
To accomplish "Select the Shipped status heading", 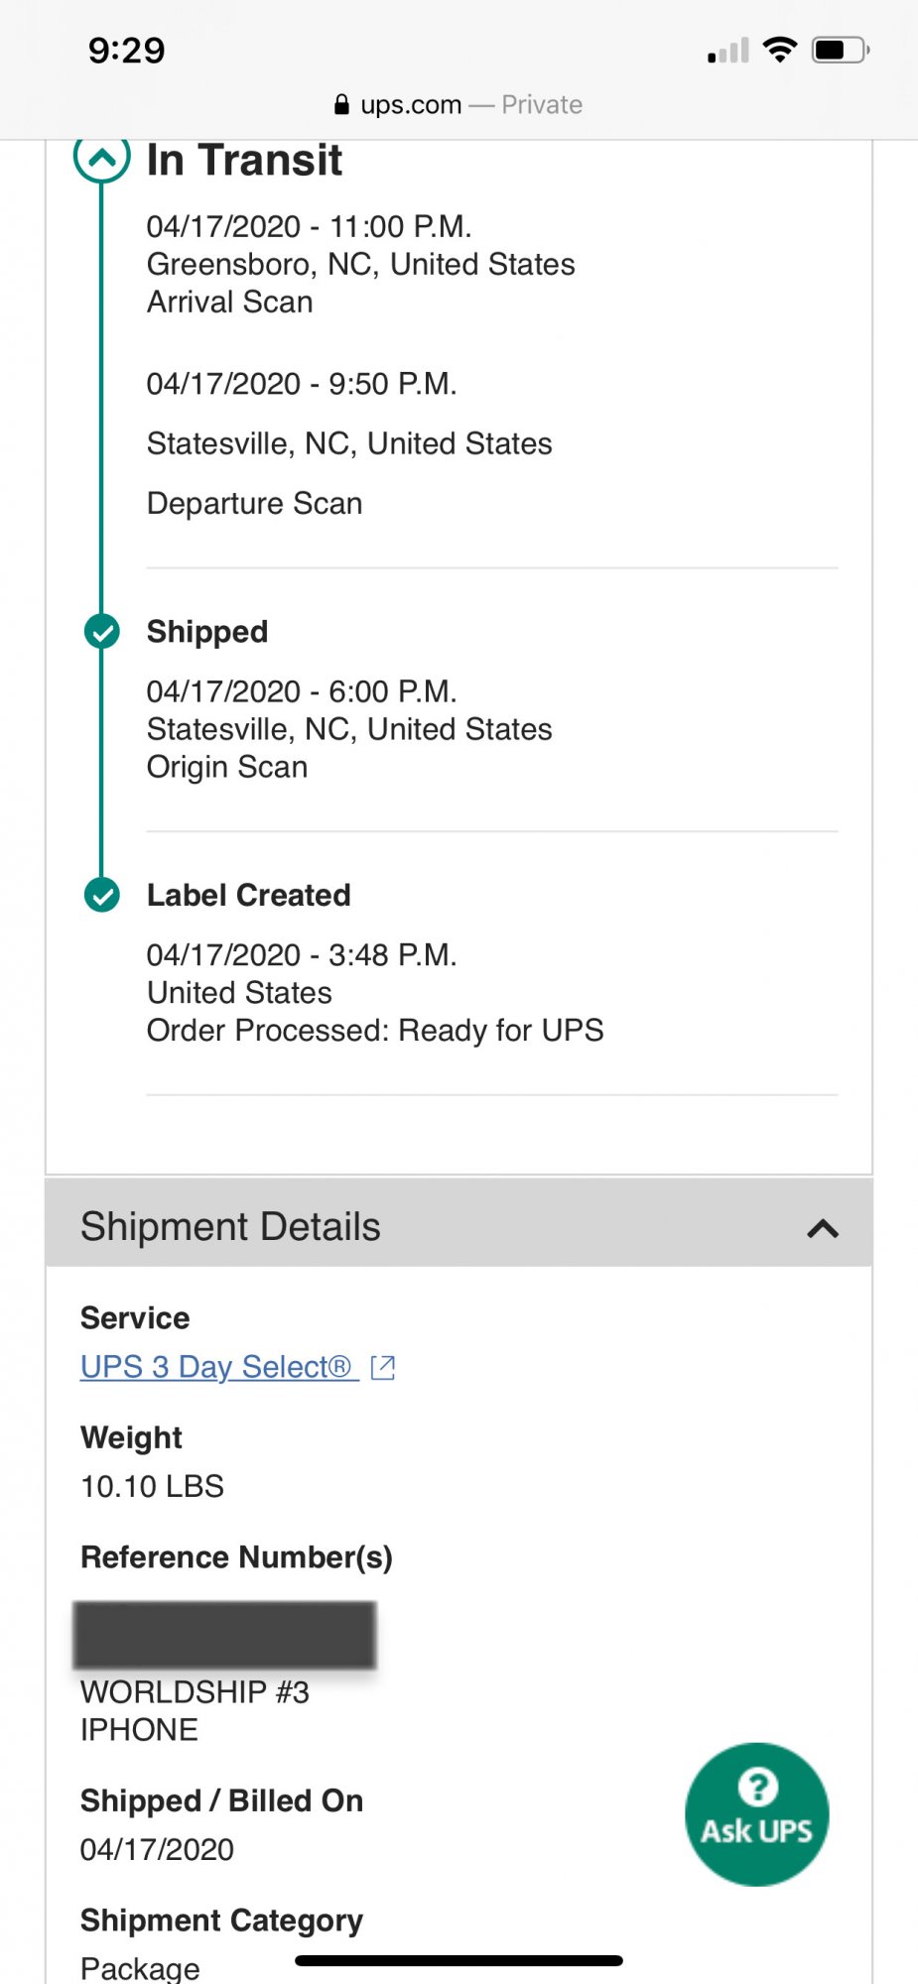I will coord(207,632).
